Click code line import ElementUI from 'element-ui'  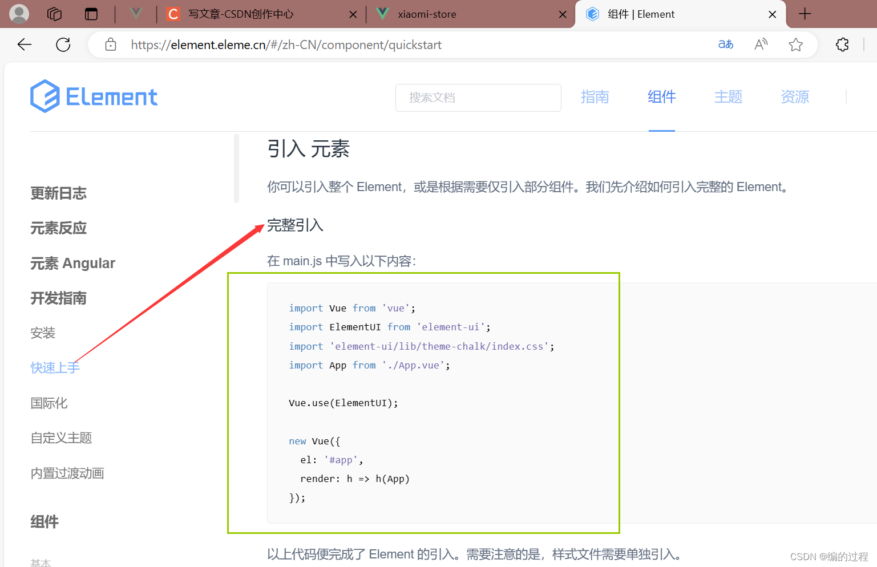click(x=389, y=327)
